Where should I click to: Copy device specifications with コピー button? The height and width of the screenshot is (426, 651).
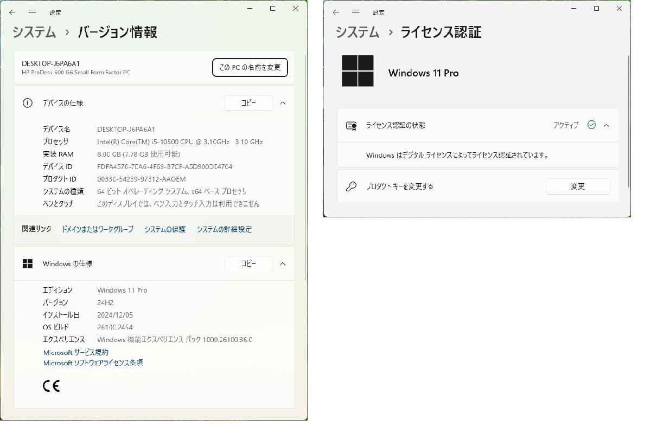(248, 103)
